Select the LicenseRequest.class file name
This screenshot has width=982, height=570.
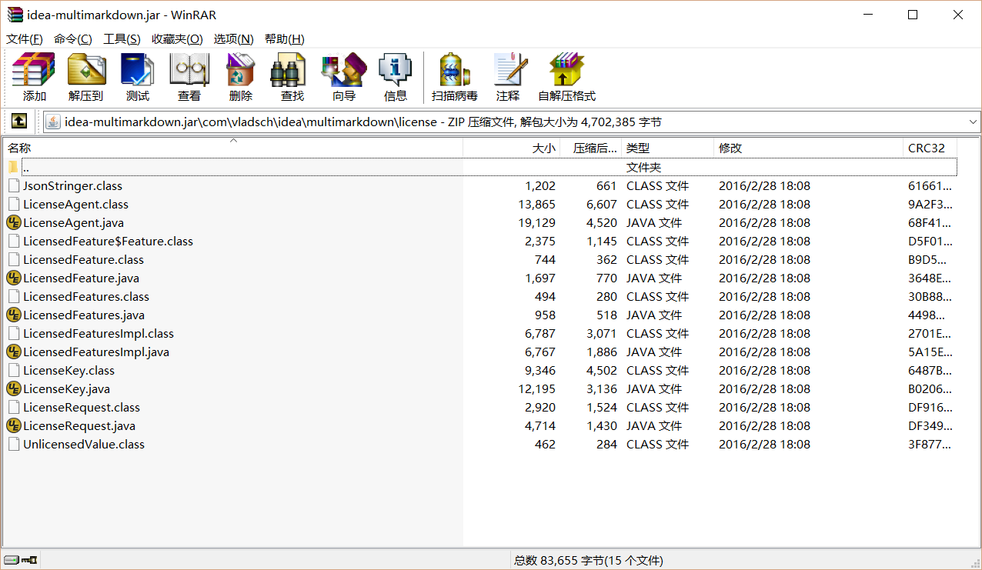click(82, 408)
